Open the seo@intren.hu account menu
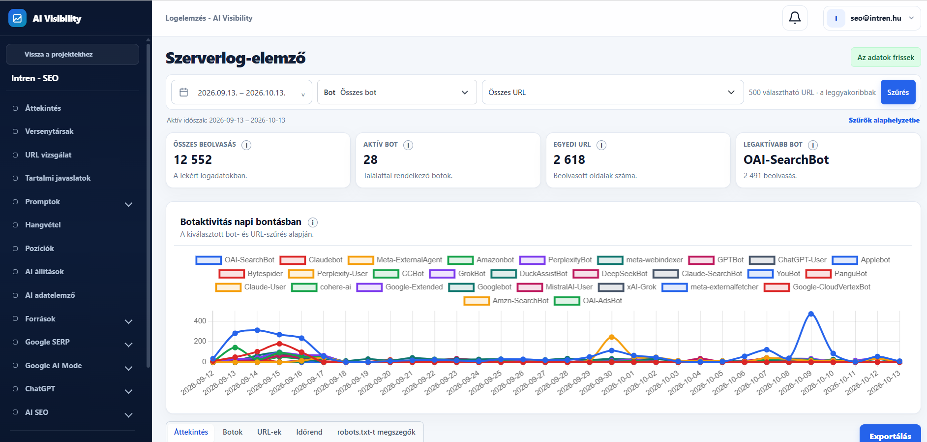Image resolution: width=927 pixels, height=442 pixels. tap(872, 18)
